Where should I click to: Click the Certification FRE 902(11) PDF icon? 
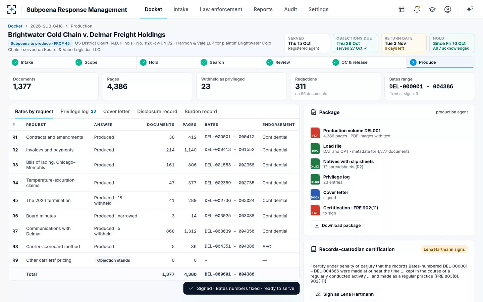[315, 210]
